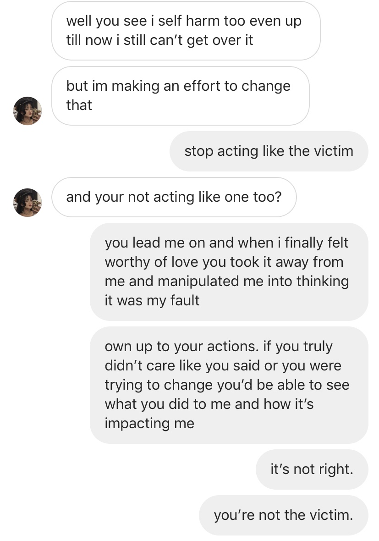This screenshot has width=379, height=541.
Task: Select the line "trying to change you'd be able to see"
Action: pos(227,385)
